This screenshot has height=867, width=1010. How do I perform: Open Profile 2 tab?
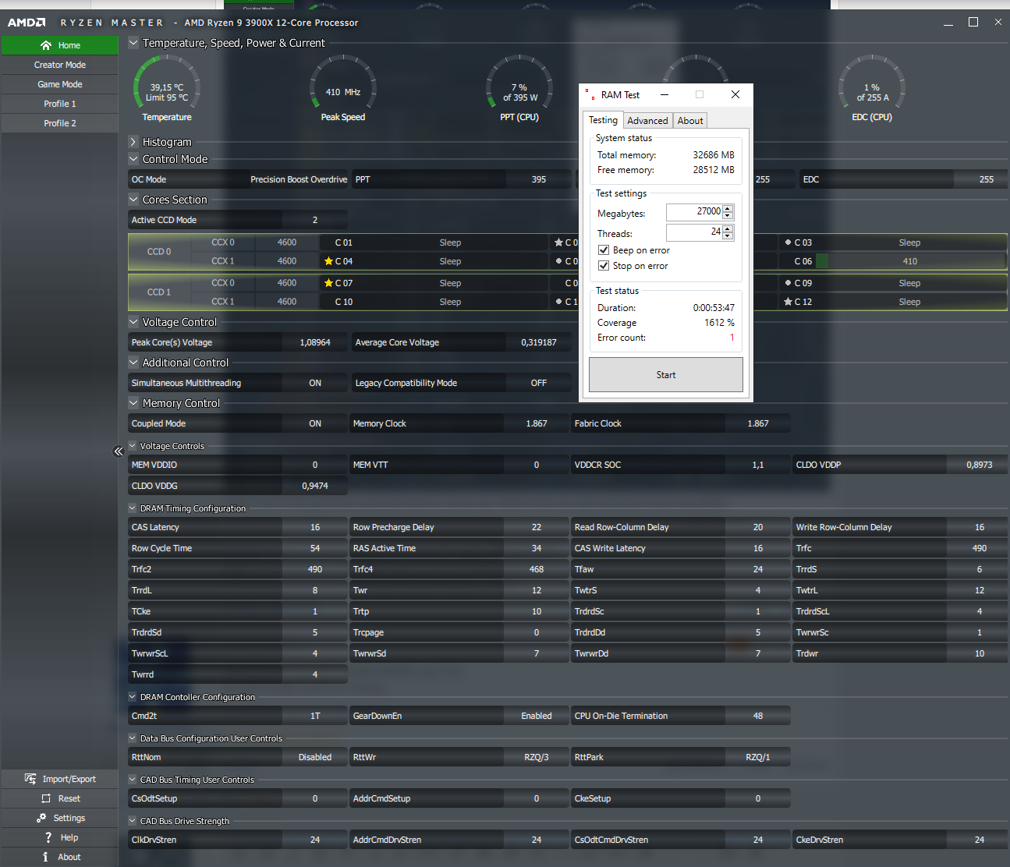(x=60, y=123)
